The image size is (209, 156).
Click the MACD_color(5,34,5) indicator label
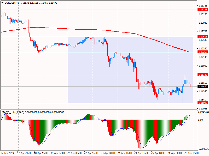click(13, 112)
